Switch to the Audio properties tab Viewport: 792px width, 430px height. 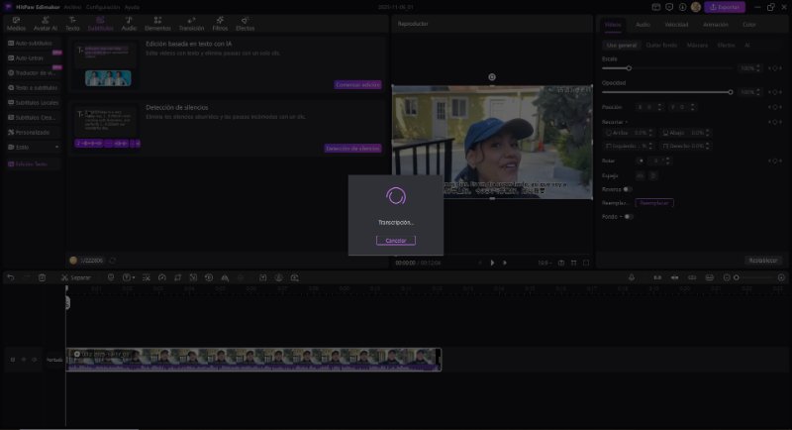[x=643, y=23]
